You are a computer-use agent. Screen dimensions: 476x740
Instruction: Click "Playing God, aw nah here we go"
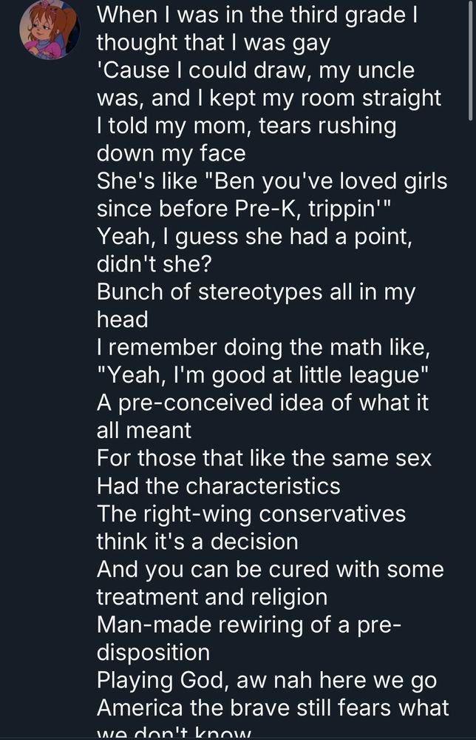pyautogui.click(x=267, y=680)
